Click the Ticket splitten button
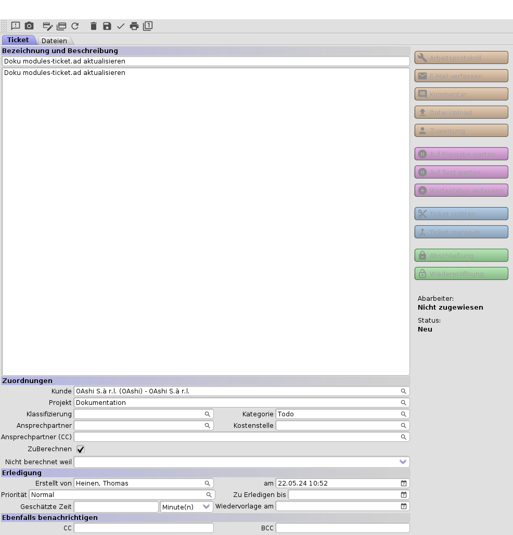This screenshot has height=535, width=513. pyautogui.click(x=461, y=214)
